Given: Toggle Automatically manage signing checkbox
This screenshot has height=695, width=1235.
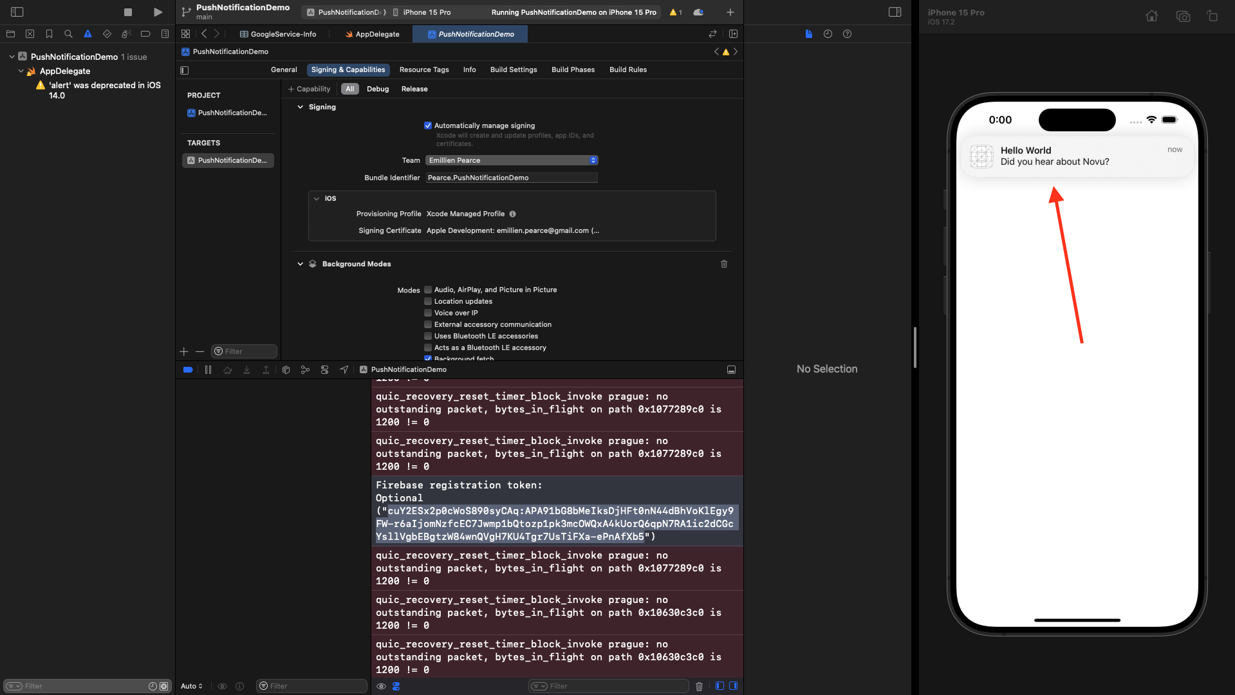Looking at the screenshot, I should pos(428,125).
